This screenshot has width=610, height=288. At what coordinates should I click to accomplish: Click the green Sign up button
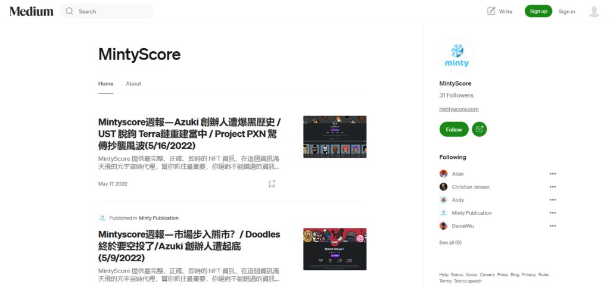(539, 11)
